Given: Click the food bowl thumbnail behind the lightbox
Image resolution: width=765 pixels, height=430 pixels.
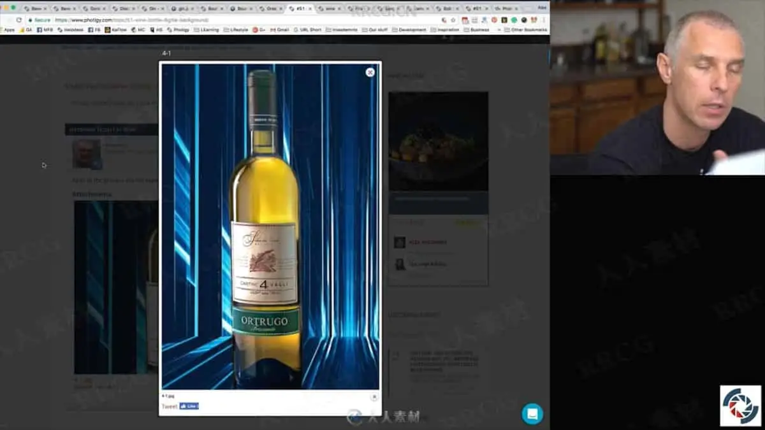Looking at the screenshot, I should coord(438,141).
